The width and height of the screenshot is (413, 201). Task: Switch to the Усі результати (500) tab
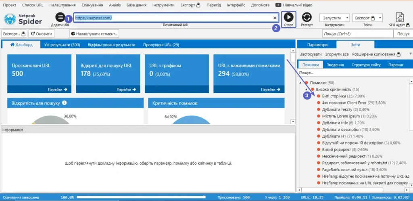coord(62,45)
